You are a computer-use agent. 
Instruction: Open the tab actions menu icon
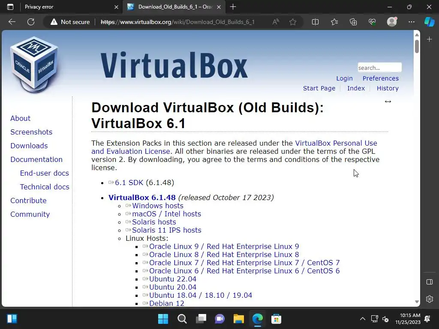pyautogui.click(x=10, y=7)
